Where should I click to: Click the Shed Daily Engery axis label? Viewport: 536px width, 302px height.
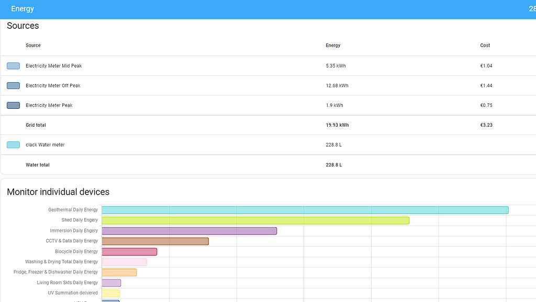(80, 220)
